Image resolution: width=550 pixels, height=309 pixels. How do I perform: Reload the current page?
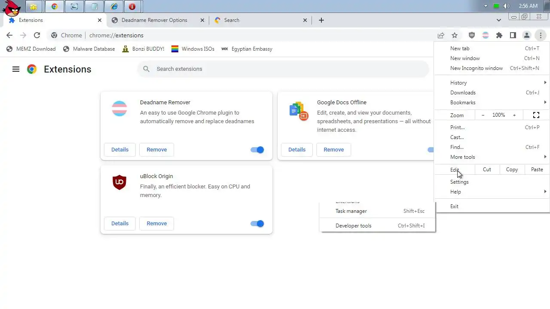(37, 35)
